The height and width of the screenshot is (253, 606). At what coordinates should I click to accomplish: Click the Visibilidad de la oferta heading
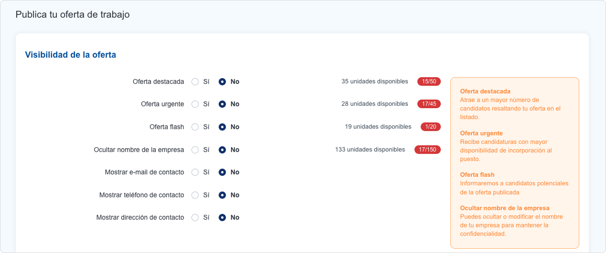pyautogui.click(x=70, y=55)
